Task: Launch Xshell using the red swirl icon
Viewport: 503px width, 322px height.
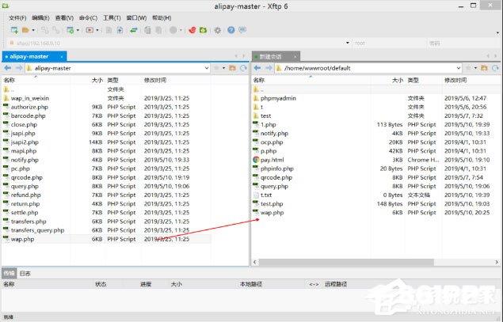Action: pos(192,30)
